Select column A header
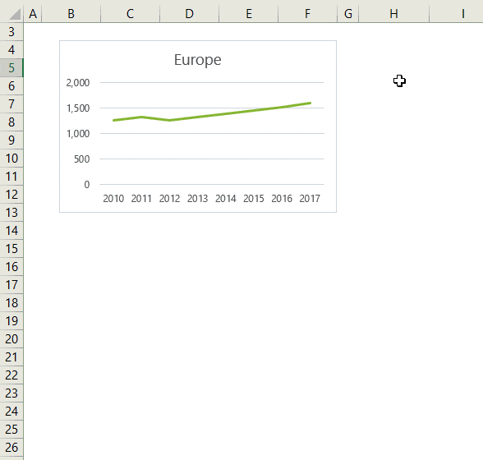 pos(33,14)
